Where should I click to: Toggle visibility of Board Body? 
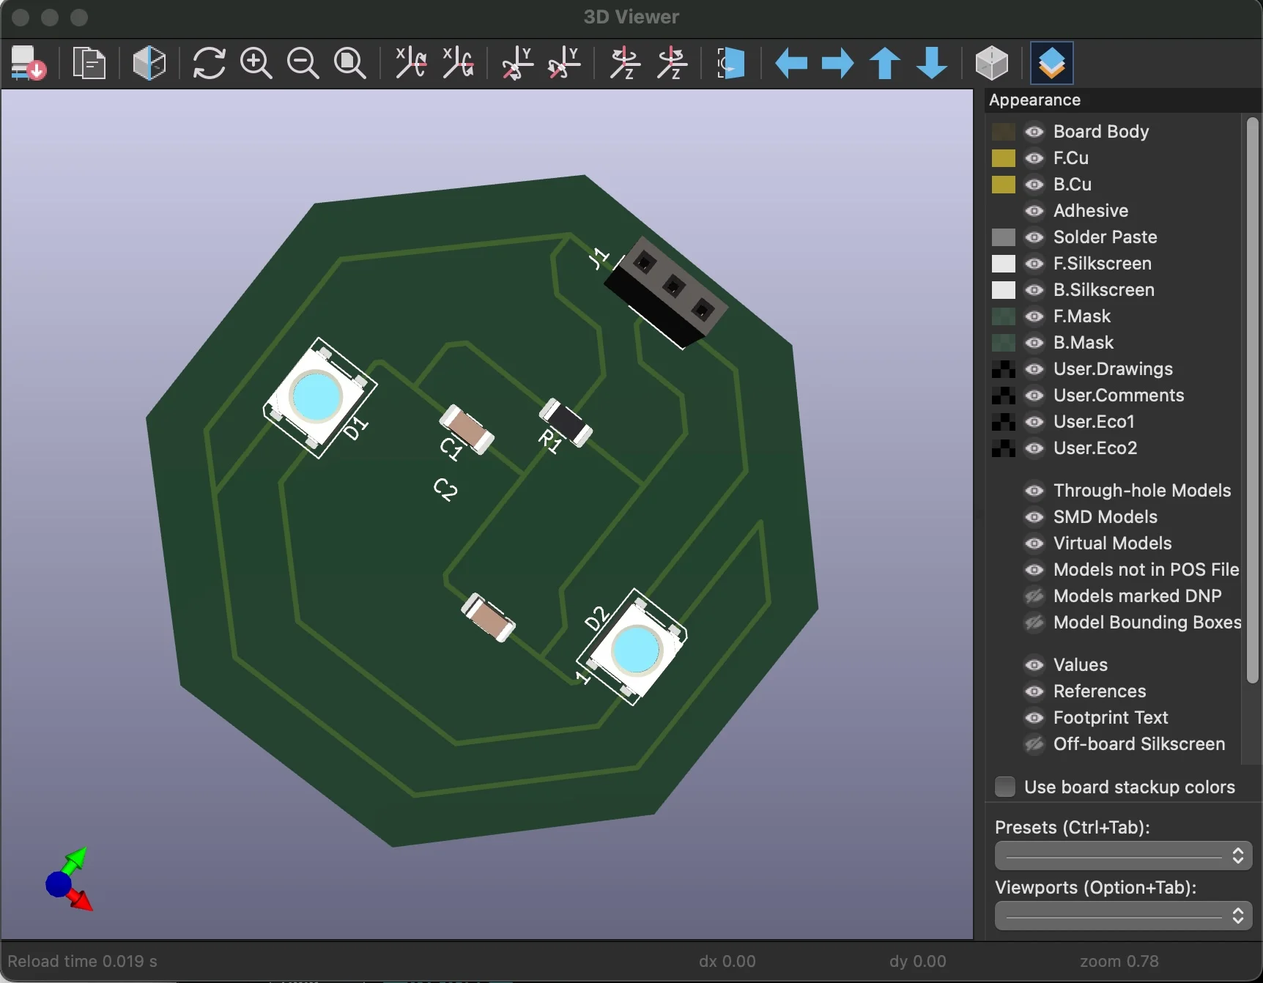point(1034,132)
